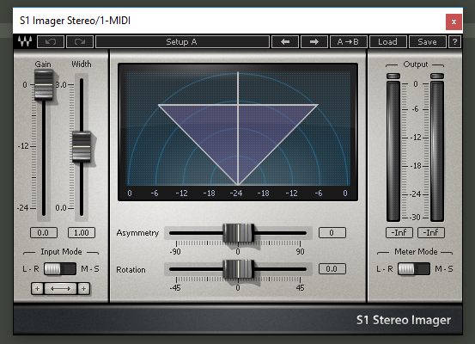Click the double-arrow channel swap button
This screenshot has width=475, height=344.
(61, 288)
